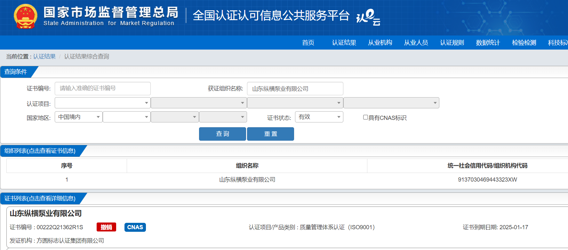Open the third 认证项目 dropdown
This screenshot has width=568, height=250.
pos(295,103)
